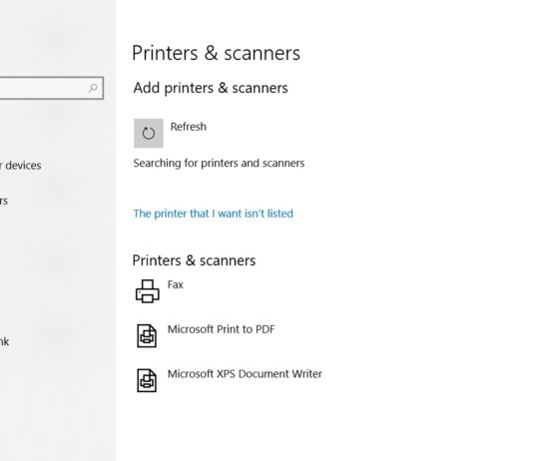The width and height of the screenshot is (533, 461).
Task: Click the Fax printer icon
Action: pyautogui.click(x=147, y=291)
